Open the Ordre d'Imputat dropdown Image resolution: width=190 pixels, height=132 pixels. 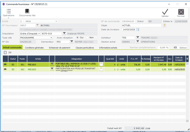click(39, 34)
